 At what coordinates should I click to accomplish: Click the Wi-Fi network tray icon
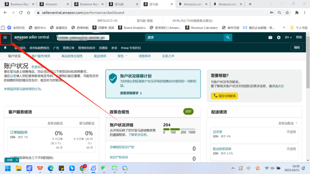267,168
